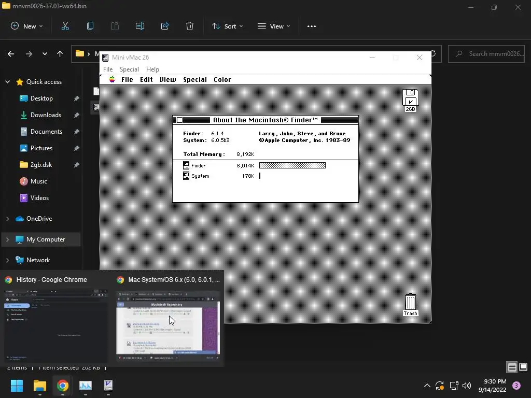Click Google Chrome on the taskbar
Image resolution: width=531 pixels, height=398 pixels.
coord(63,386)
